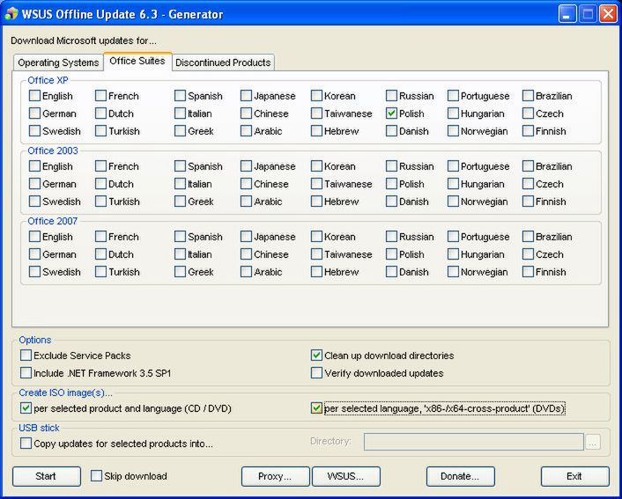Check the Skip download box
This screenshot has width=622, height=499.
[96, 476]
